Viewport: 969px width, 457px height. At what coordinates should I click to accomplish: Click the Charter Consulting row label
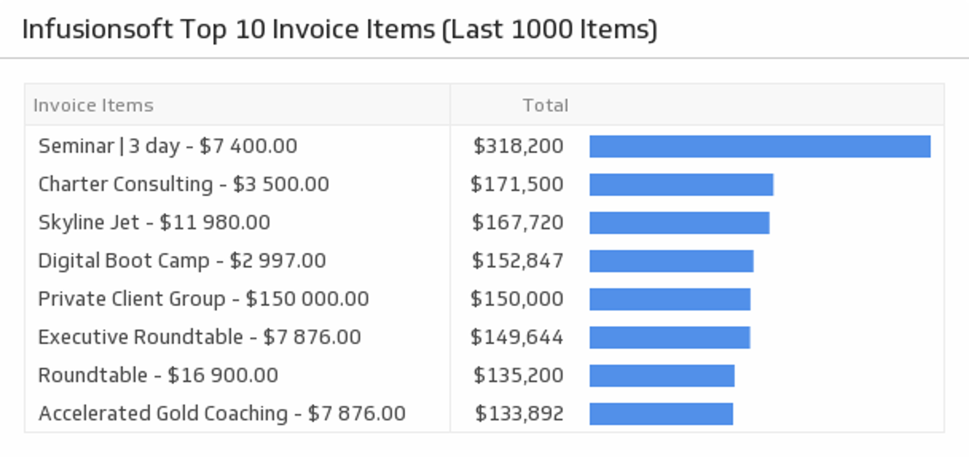184,185
